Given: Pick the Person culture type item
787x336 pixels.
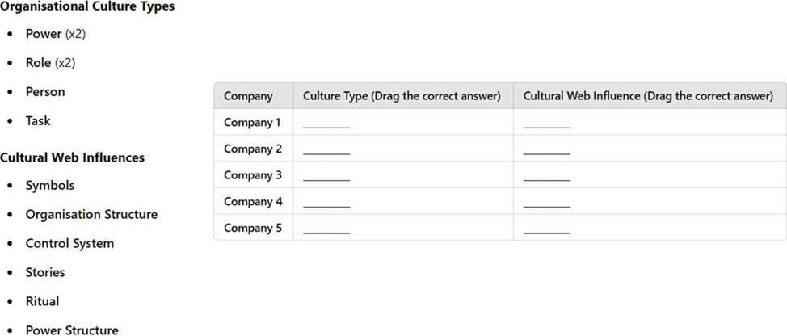Looking at the screenshot, I should pos(45,92).
